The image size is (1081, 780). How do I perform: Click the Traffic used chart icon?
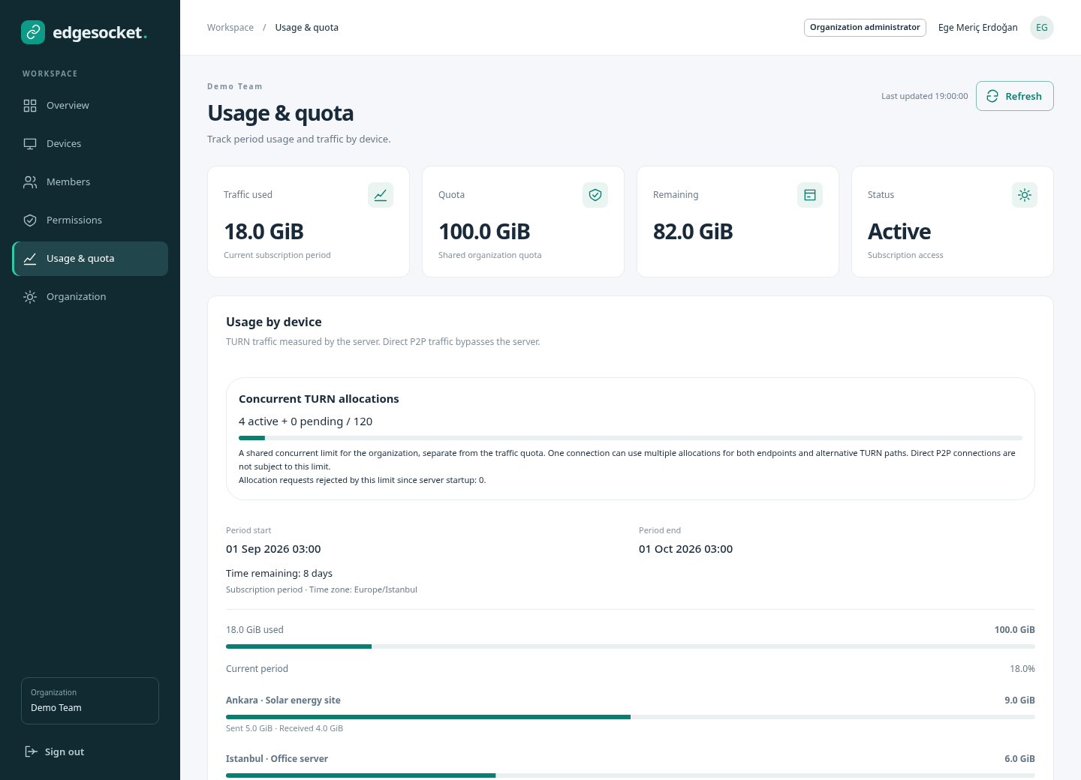pos(381,195)
